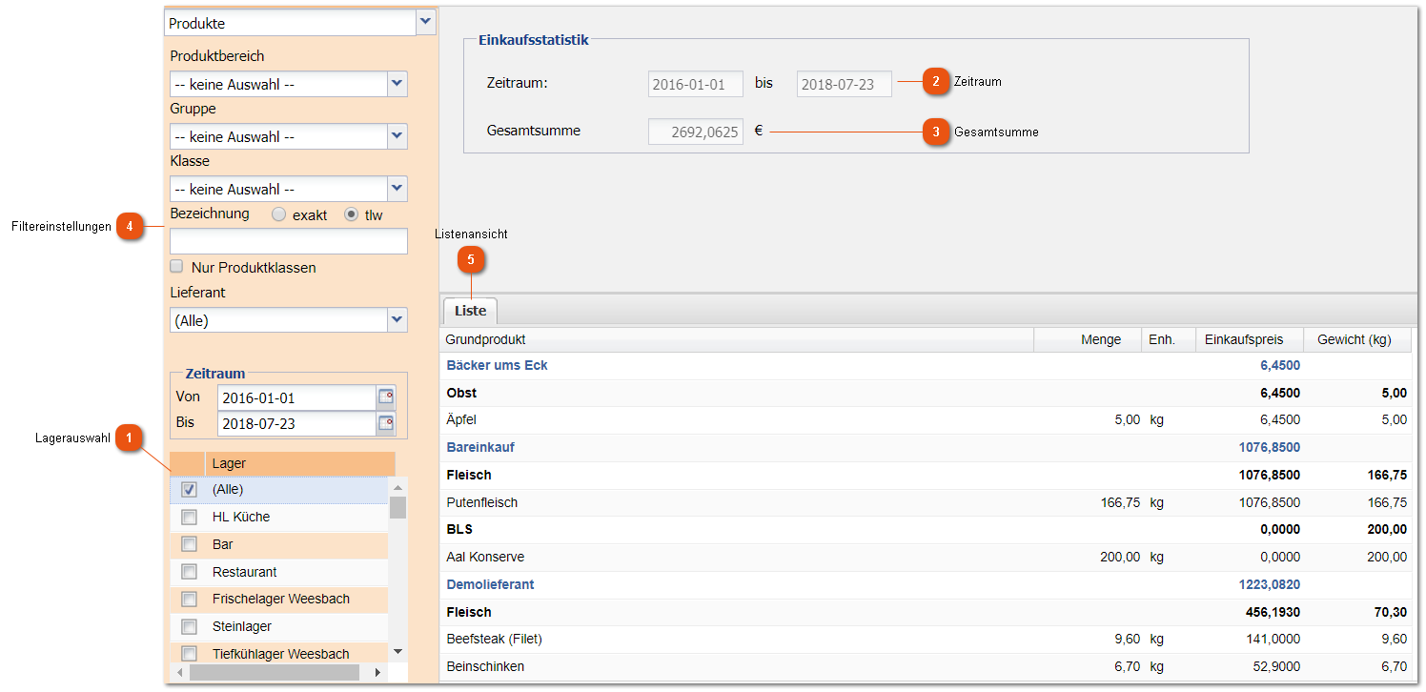Select the Putenfleisch product row

[926, 502]
